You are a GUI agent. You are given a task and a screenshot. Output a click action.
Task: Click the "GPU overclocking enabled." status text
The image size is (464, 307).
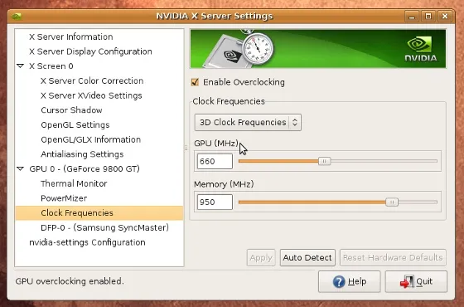(70, 281)
